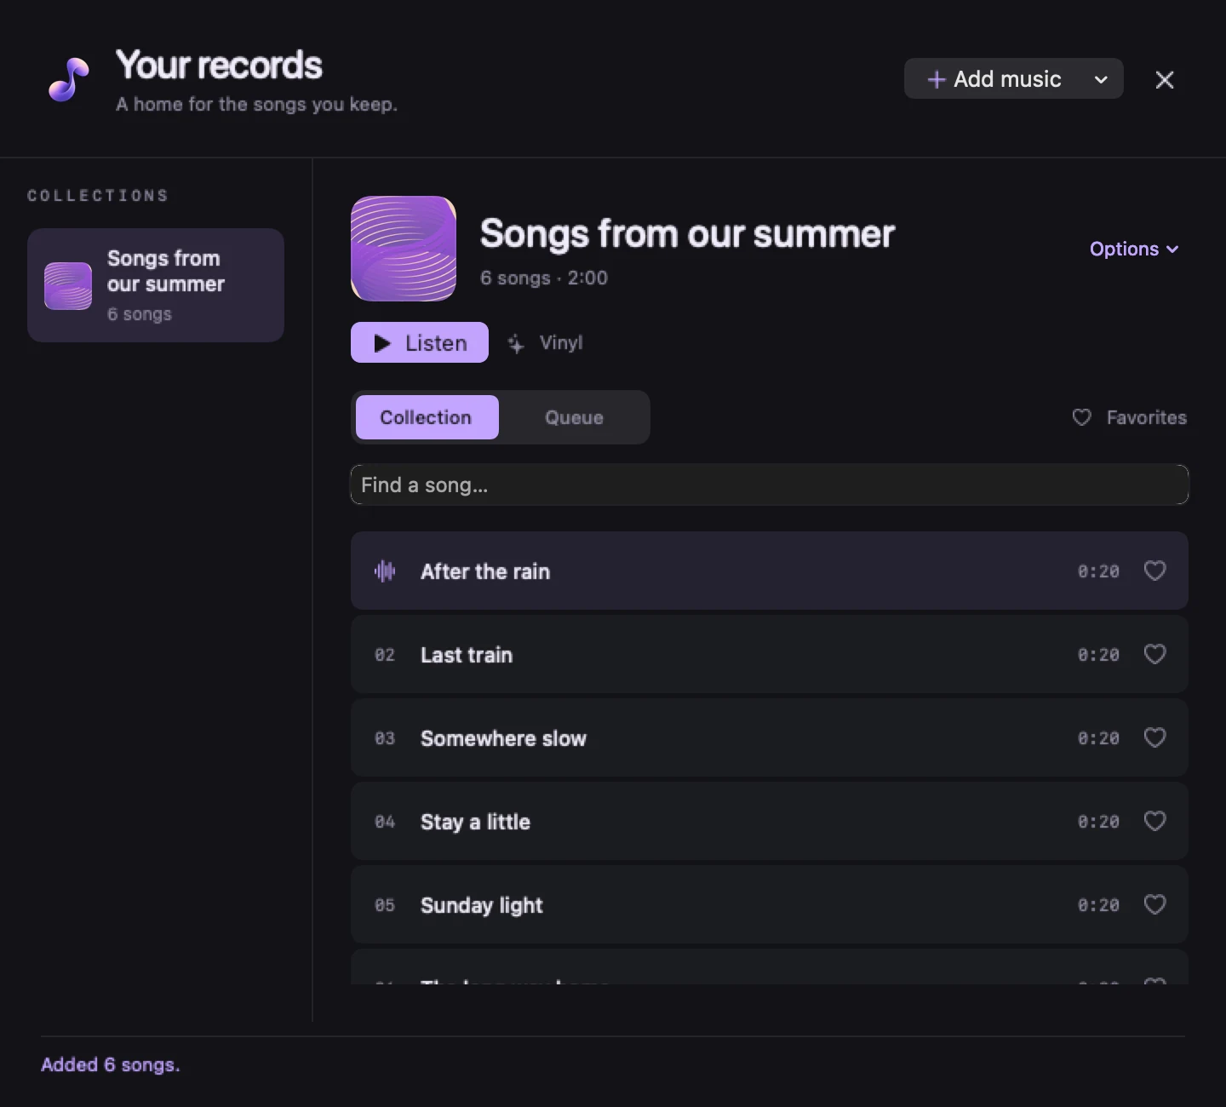Focus the Find a song search field
Image resolution: width=1226 pixels, height=1107 pixels.
point(770,485)
